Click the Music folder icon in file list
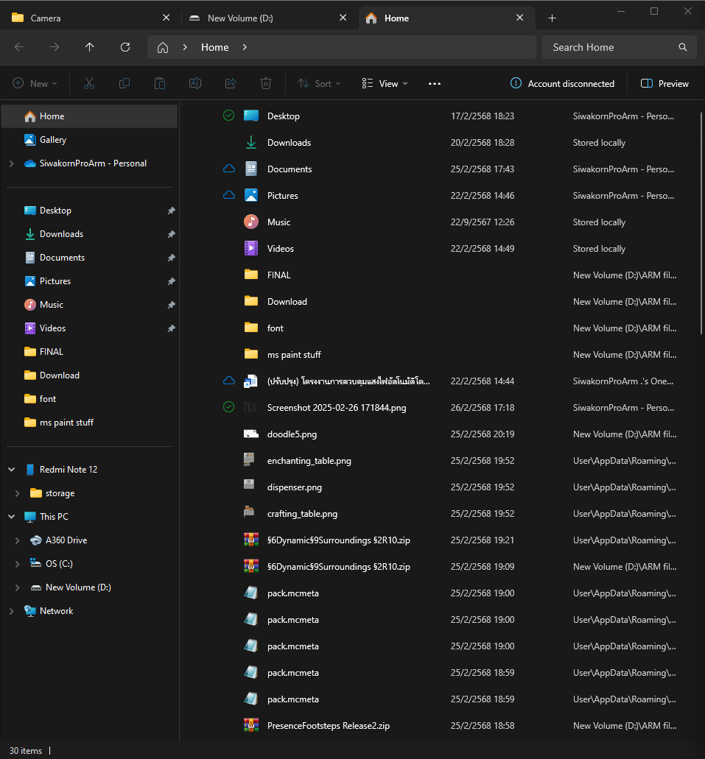Viewport: 705px width, 759px height. click(x=251, y=222)
